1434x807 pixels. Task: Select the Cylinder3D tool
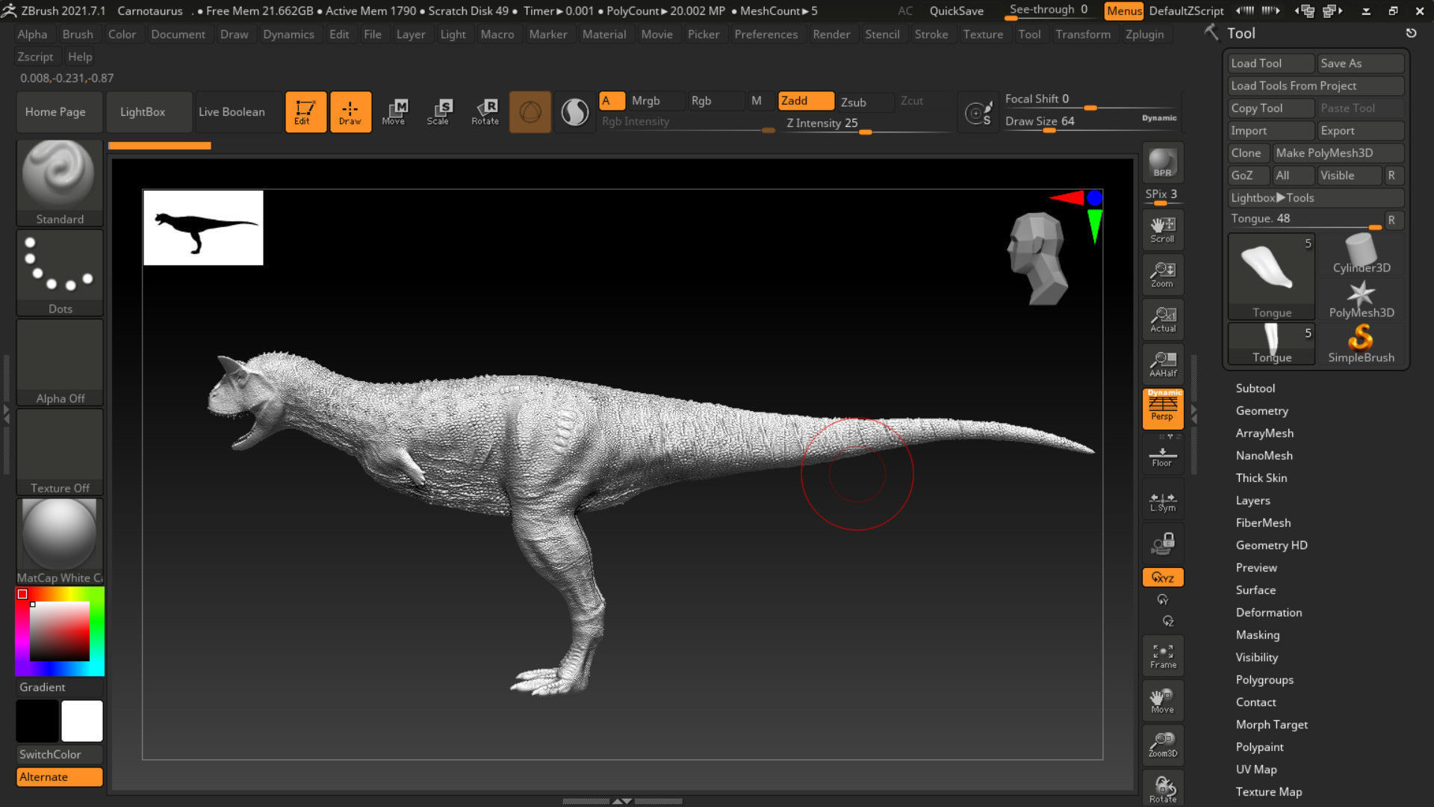point(1361,254)
